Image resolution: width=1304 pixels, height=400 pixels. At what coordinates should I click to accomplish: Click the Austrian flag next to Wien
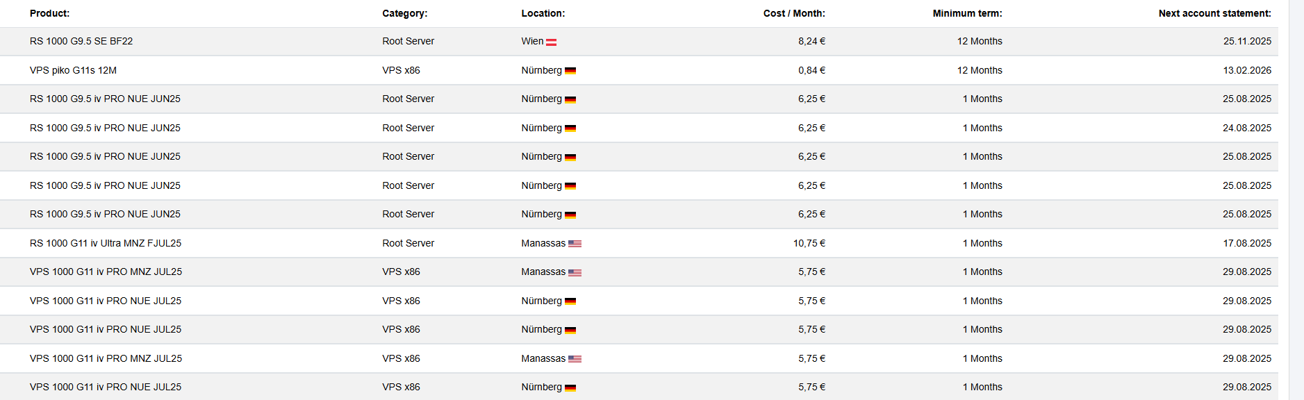[551, 42]
